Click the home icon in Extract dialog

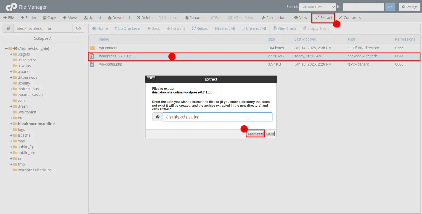[158, 117]
